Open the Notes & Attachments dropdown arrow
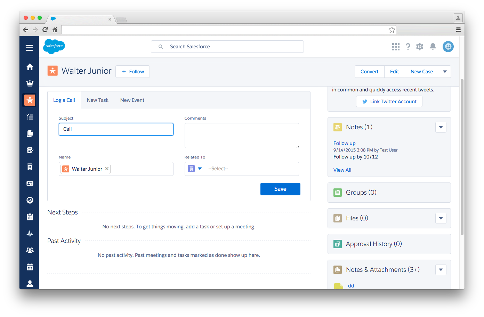484x317 pixels. 441,270
